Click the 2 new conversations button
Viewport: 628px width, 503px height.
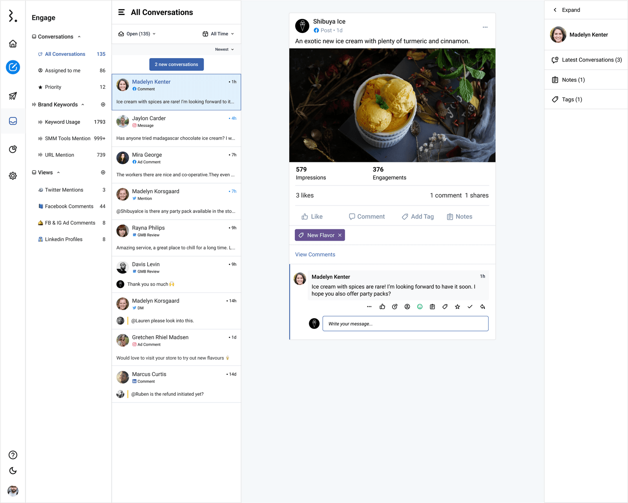[x=176, y=64]
